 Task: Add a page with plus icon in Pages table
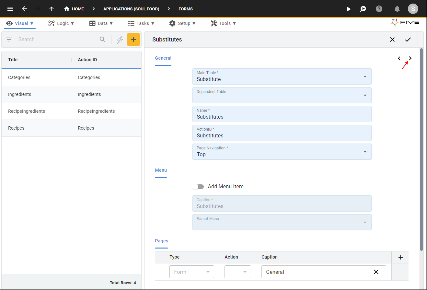401,257
